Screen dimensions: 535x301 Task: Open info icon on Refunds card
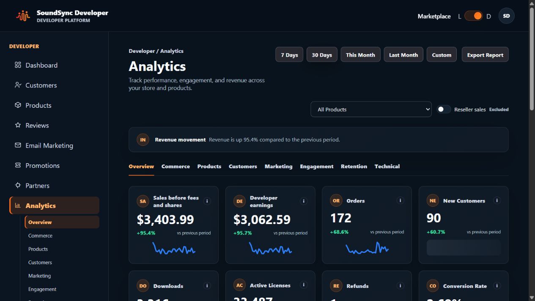pyautogui.click(x=401, y=286)
